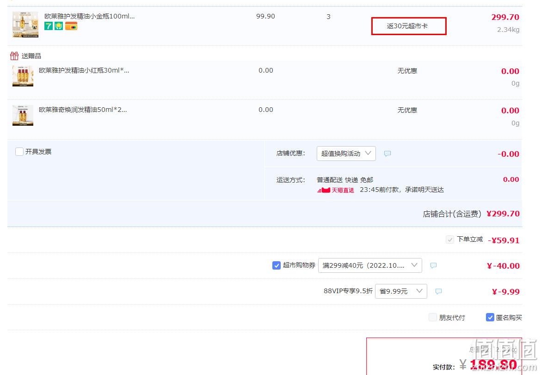Expand the 省9.99元 88VIP dropdown
Image resolution: width=541 pixels, height=375 pixels.
click(x=401, y=291)
